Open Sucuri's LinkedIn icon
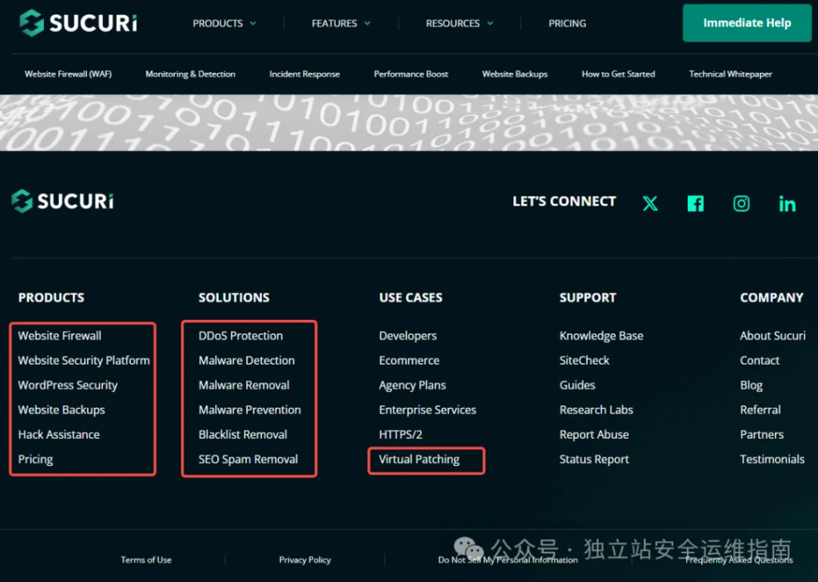Screen dimensions: 818x582 (x=787, y=203)
